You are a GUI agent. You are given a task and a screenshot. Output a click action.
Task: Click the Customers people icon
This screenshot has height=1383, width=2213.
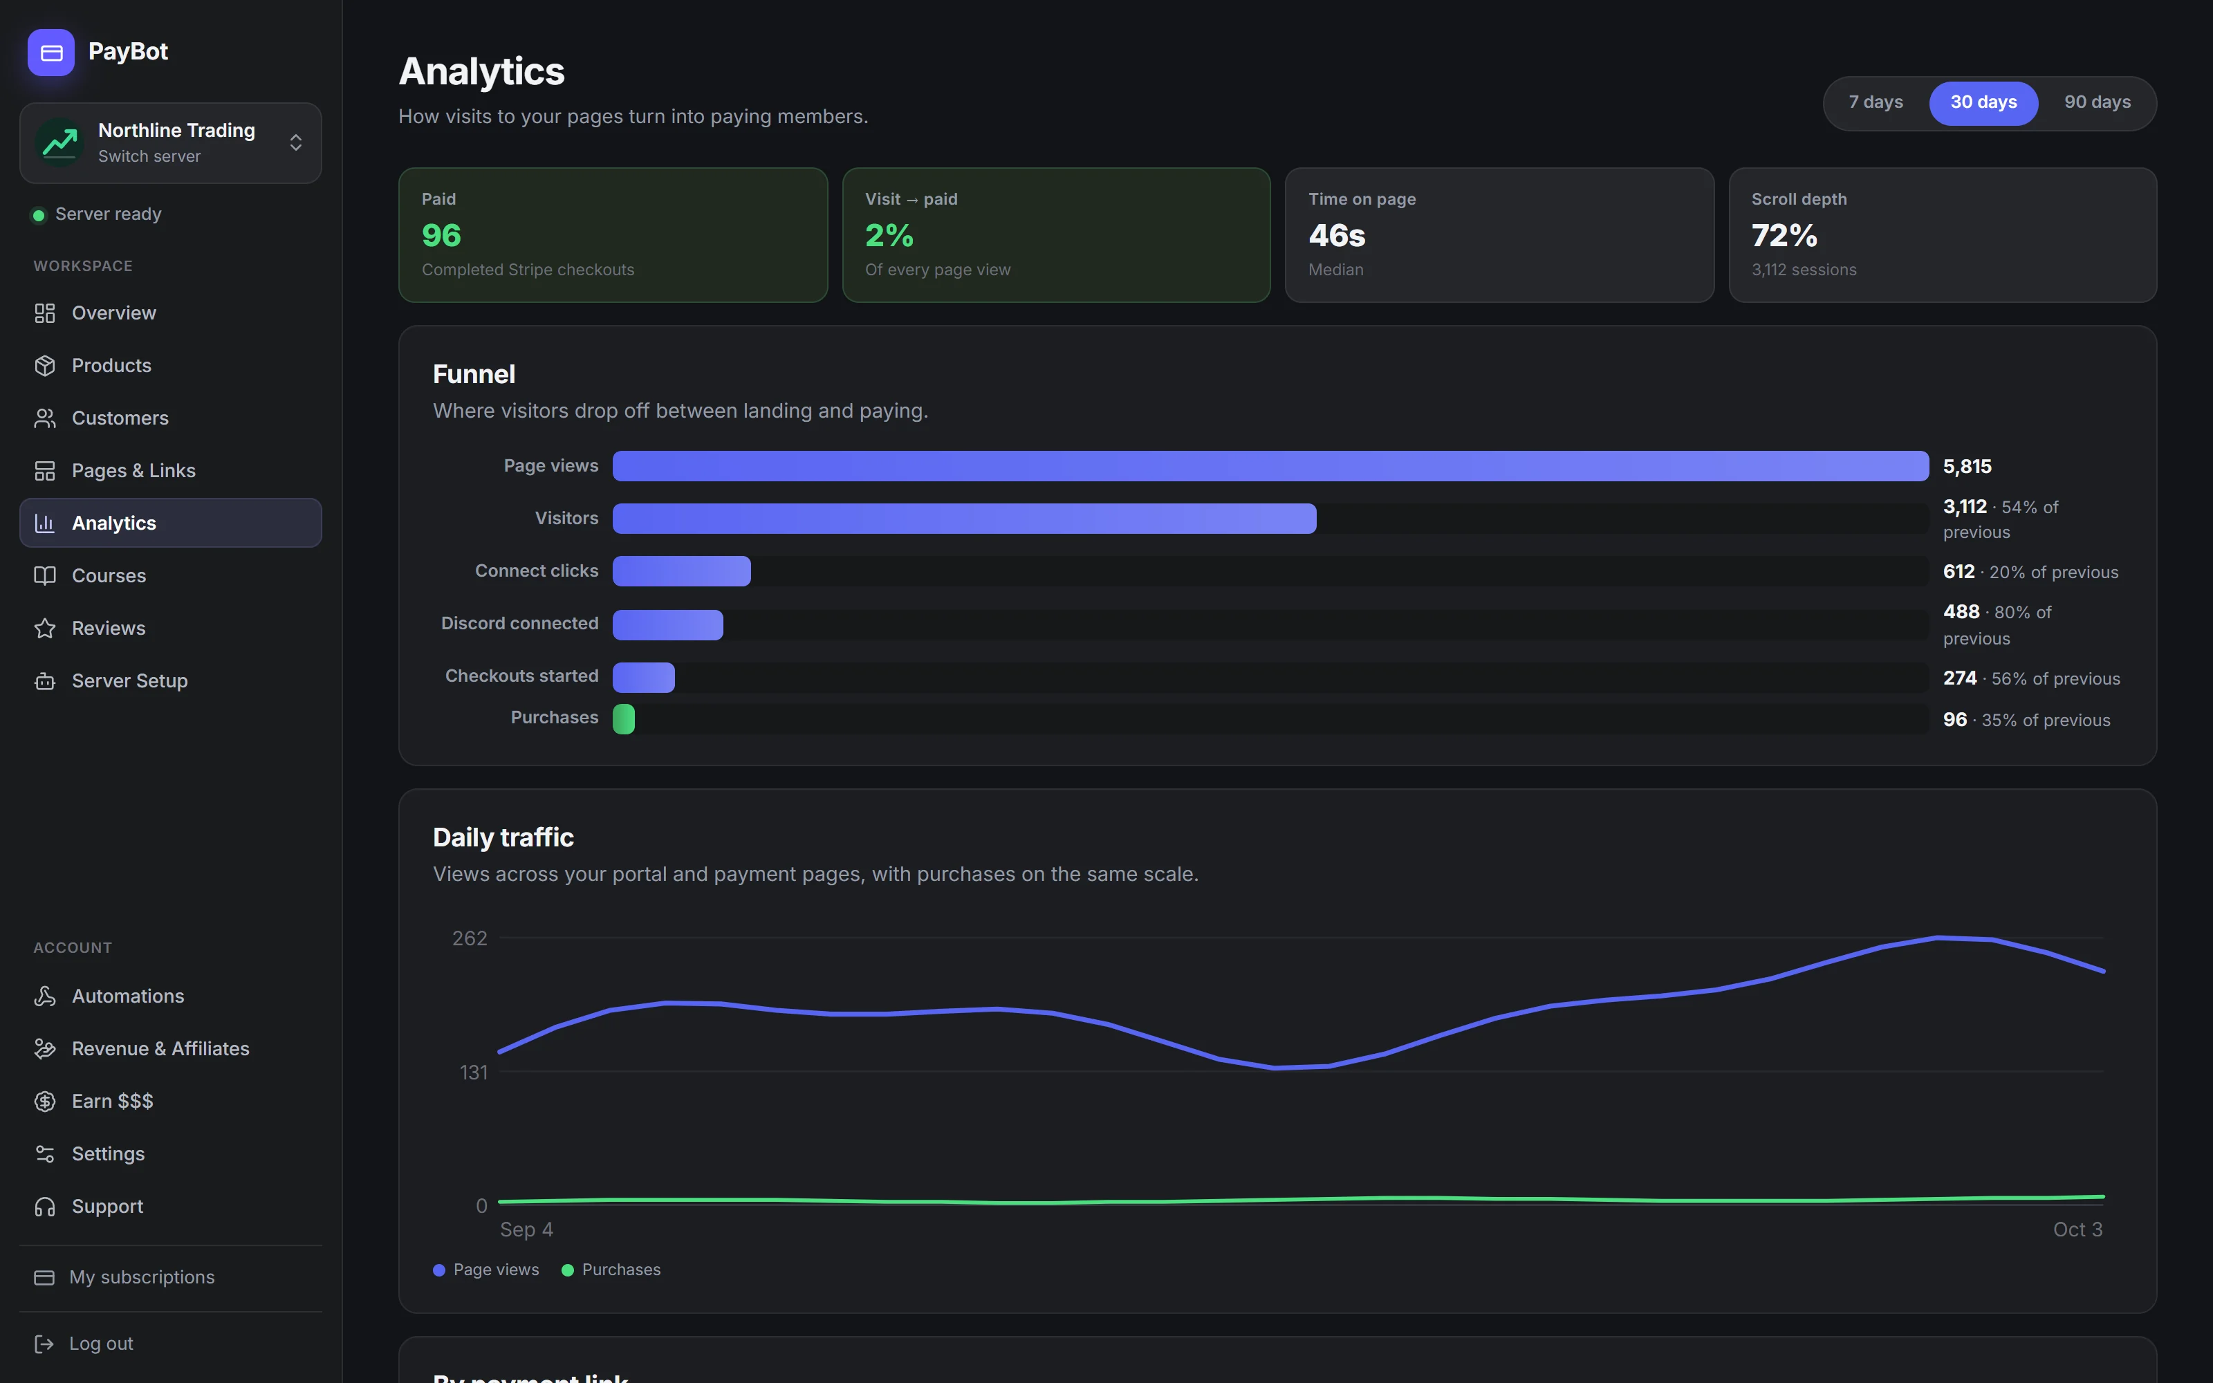coord(45,419)
